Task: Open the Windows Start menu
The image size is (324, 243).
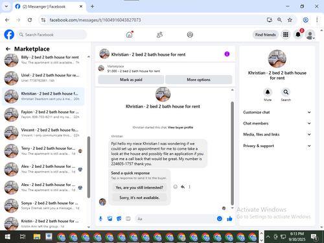Action: tap(7, 237)
